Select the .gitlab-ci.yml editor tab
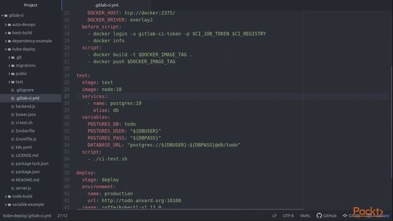 click(x=106, y=5)
